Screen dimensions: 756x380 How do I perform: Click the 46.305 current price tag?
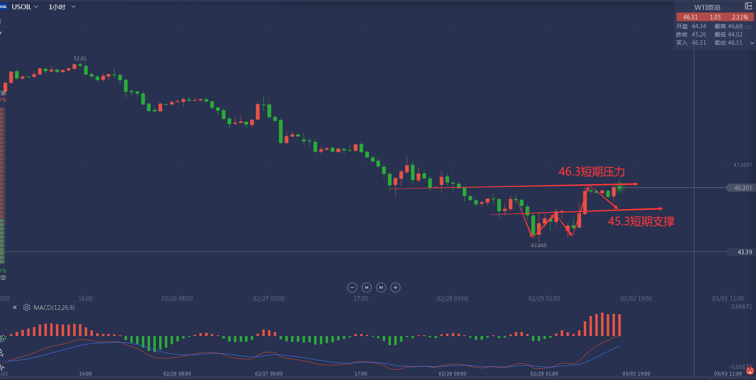pos(741,188)
